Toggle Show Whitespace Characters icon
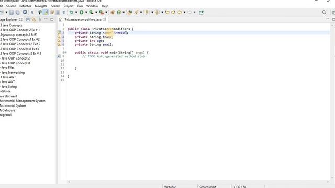 coord(64,13)
